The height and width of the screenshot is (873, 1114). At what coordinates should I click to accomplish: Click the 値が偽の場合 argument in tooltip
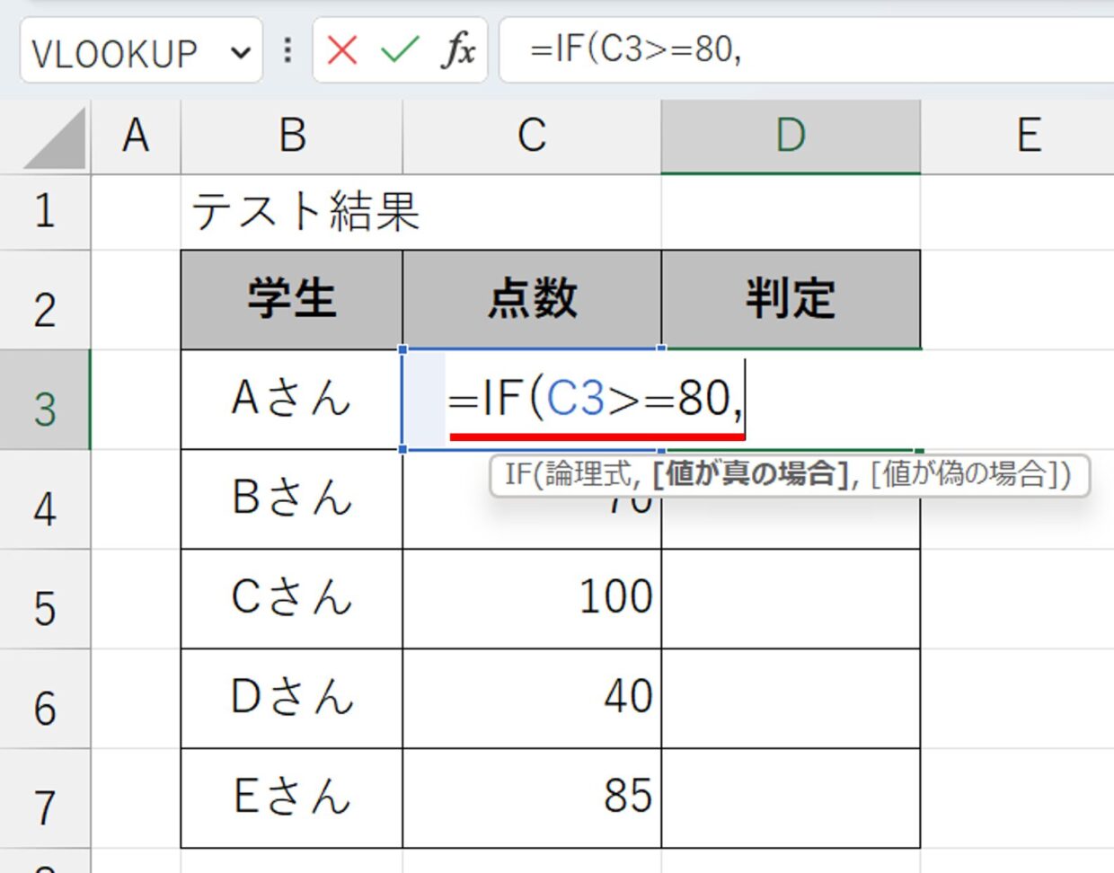tap(967, 473)
